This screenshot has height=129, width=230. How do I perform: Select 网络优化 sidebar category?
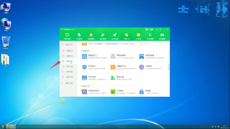68,61
